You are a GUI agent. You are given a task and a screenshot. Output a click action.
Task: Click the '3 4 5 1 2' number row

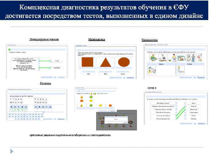coord(43,107)
